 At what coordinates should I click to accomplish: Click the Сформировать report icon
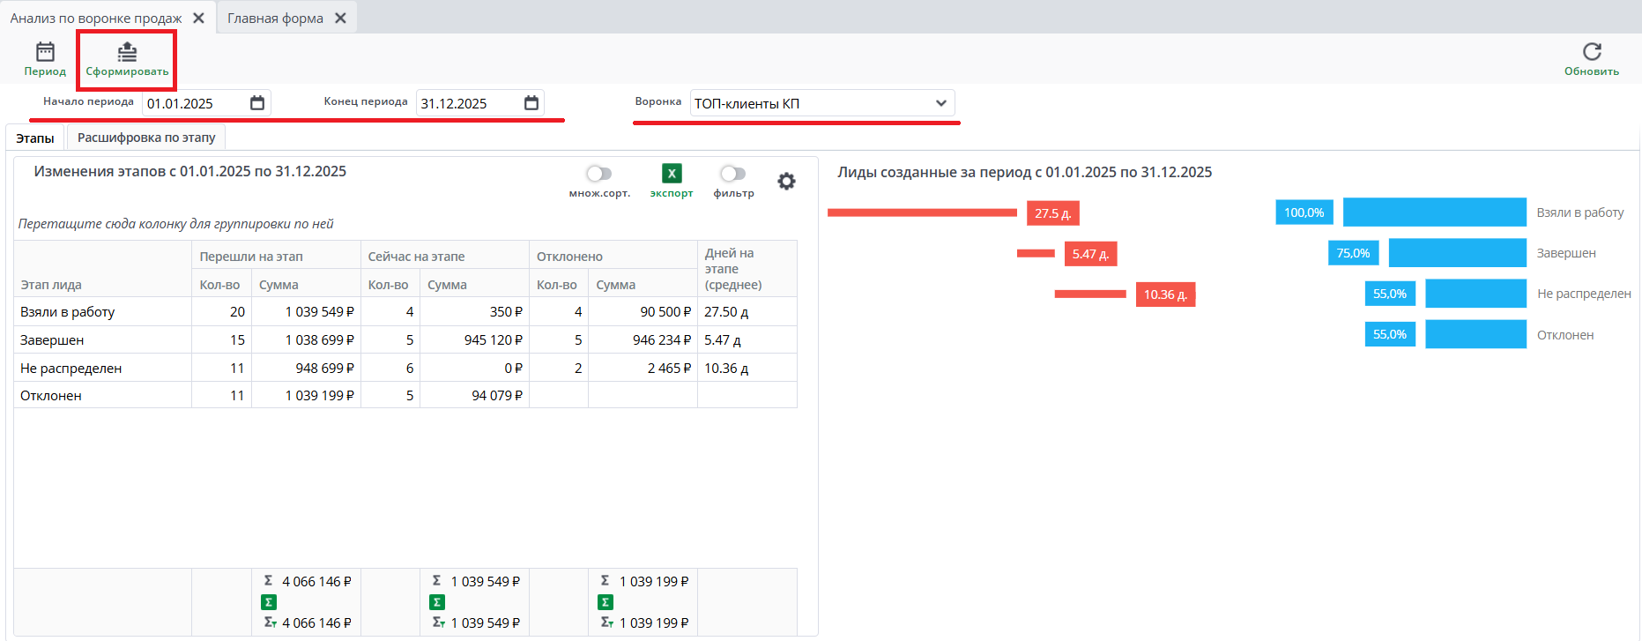pos(127,52)
